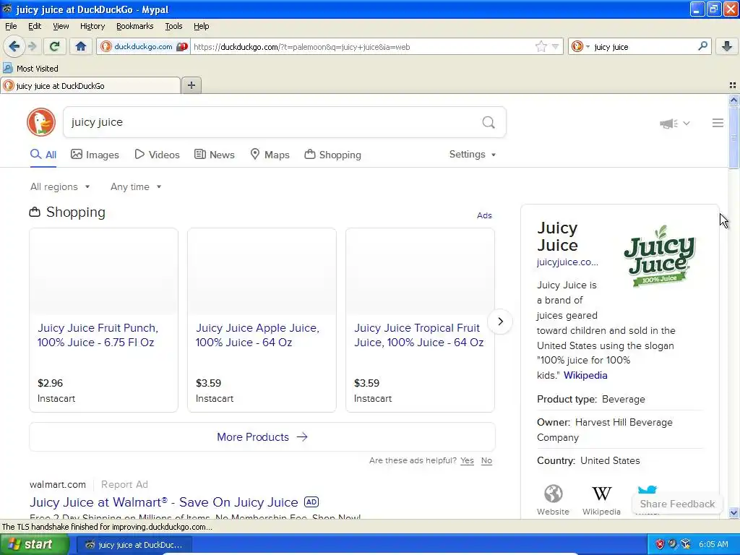Bookmark this page with the star icon
Viewport: 740px width, 555px height.
point(541,46)
